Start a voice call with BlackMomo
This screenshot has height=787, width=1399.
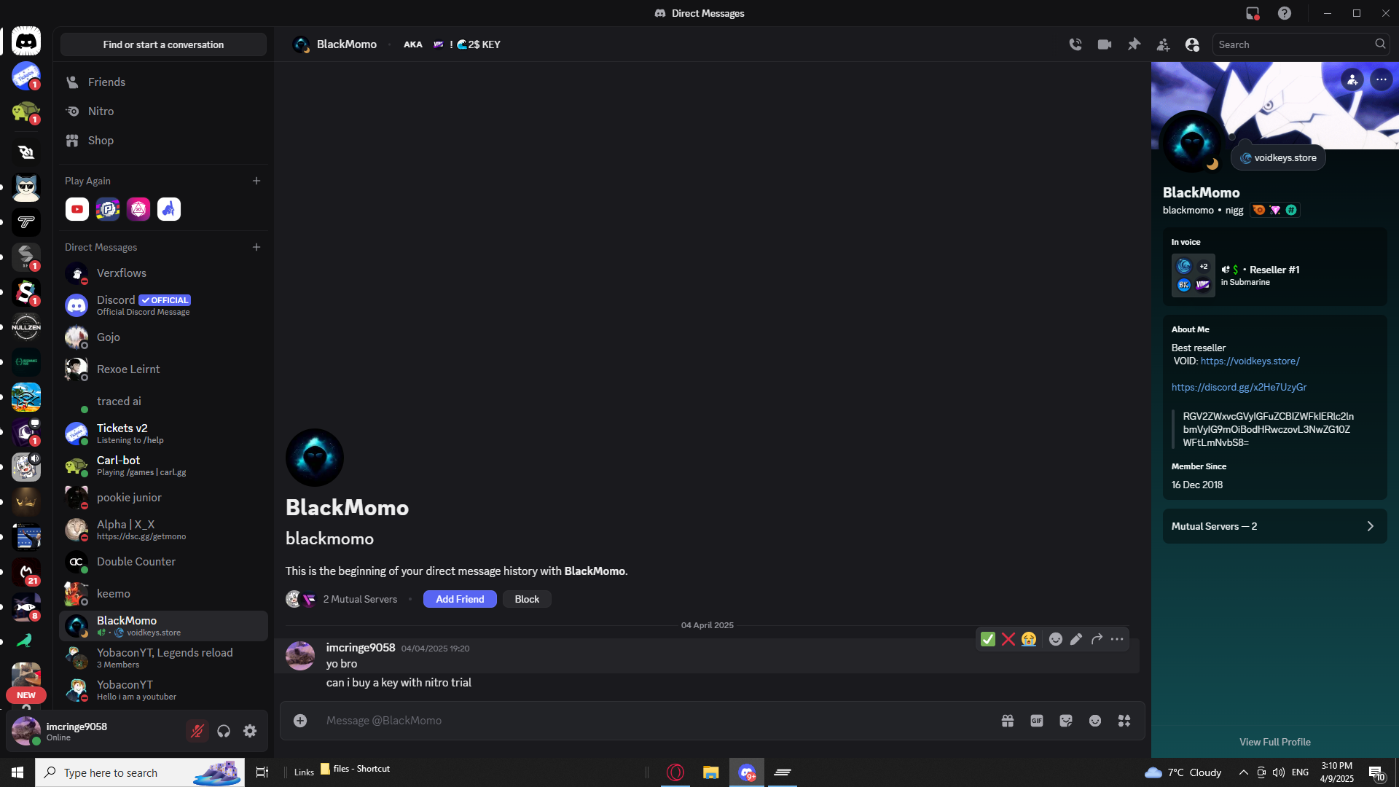tap(1075, 44)
